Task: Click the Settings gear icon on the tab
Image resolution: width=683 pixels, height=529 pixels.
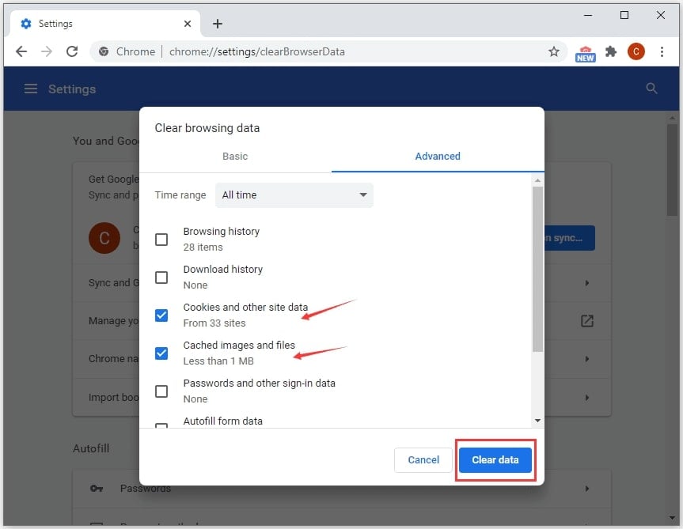Action: 26,24
